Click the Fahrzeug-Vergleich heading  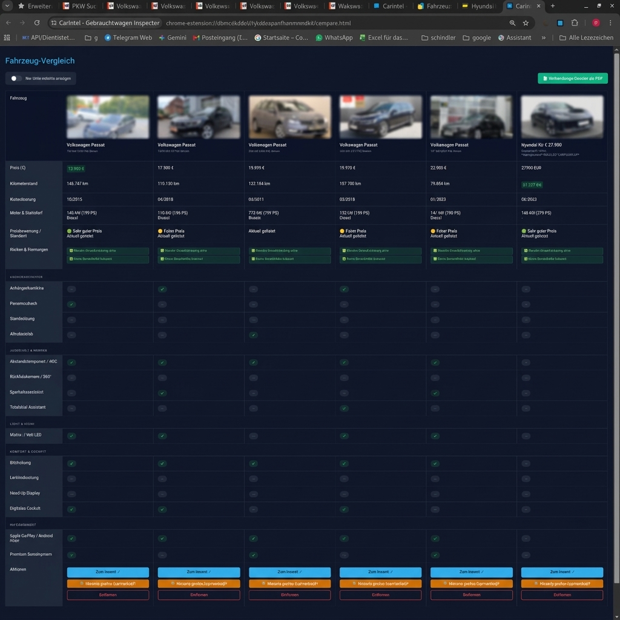(39, 61)
